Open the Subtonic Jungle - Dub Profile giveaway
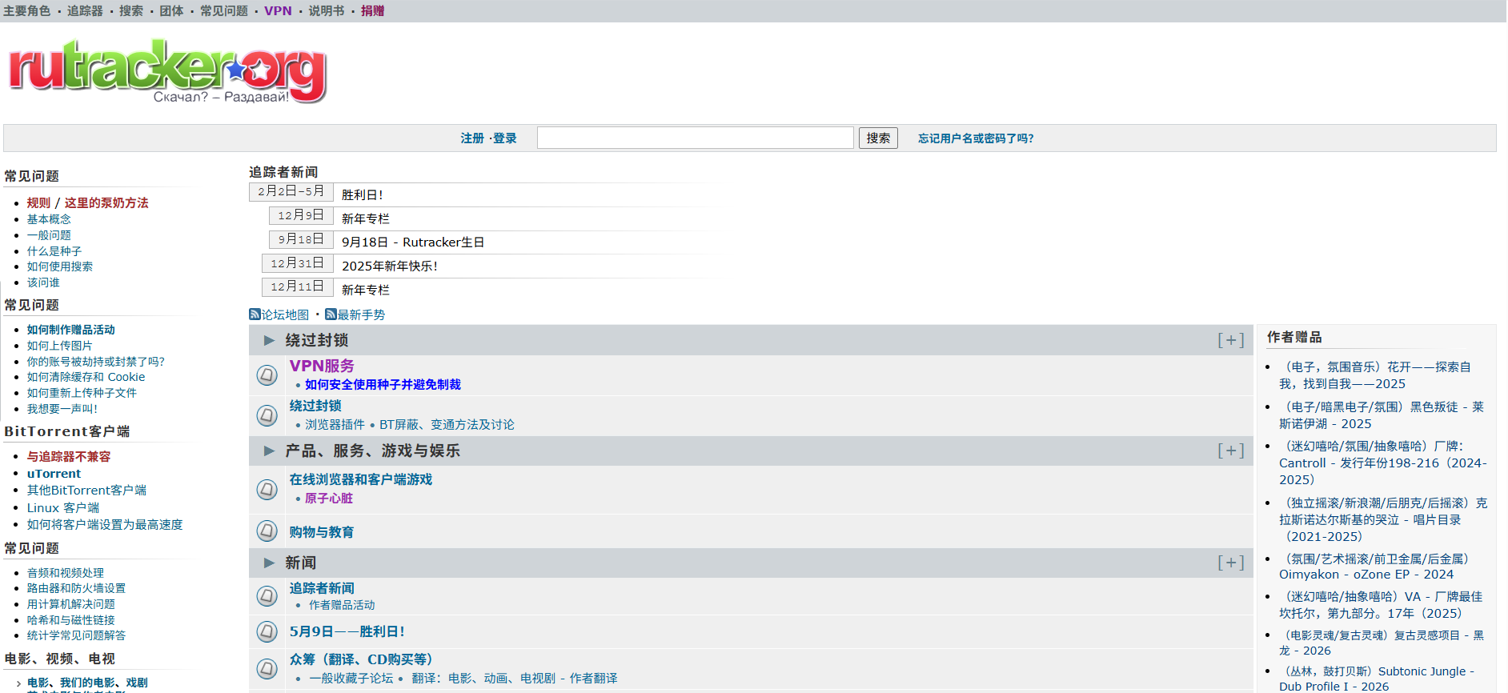The image size is (1508, 693). [x=1378, y=679]
